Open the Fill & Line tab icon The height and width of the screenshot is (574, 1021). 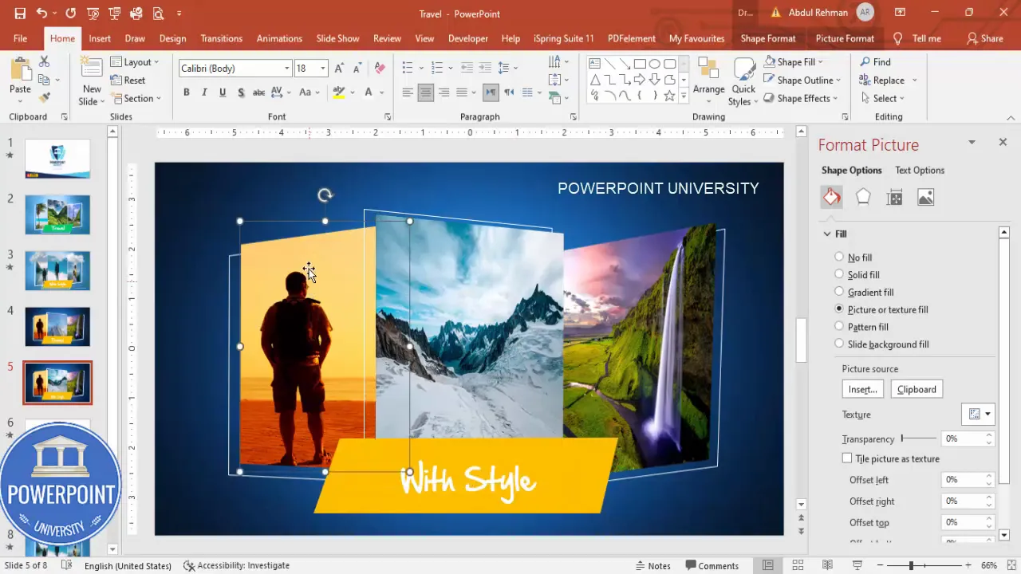click(x=832, y=197)
